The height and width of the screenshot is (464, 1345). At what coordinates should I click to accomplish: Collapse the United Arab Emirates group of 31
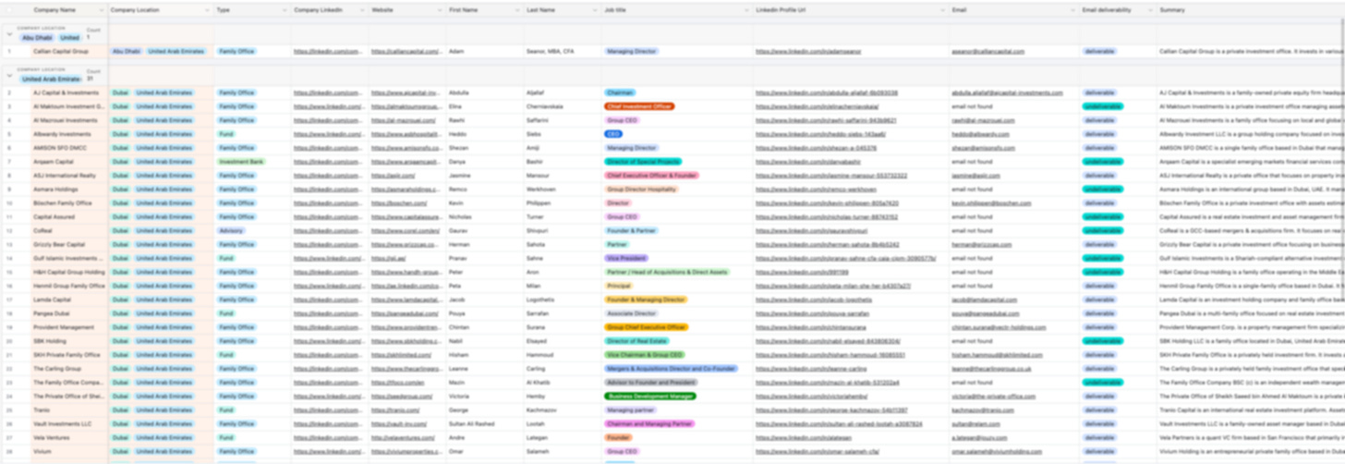9,75
